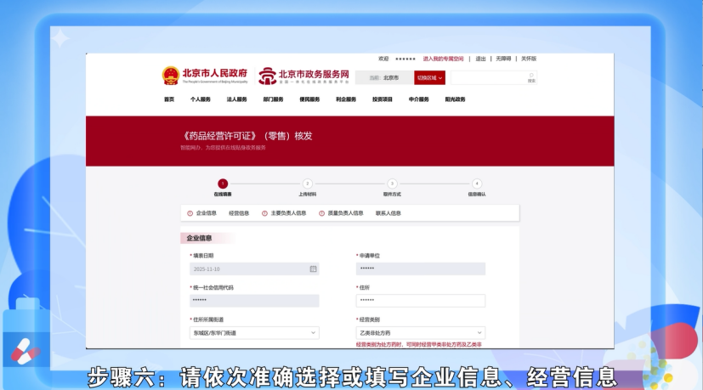Click step 2 circle 上传材料

point(307,184)
